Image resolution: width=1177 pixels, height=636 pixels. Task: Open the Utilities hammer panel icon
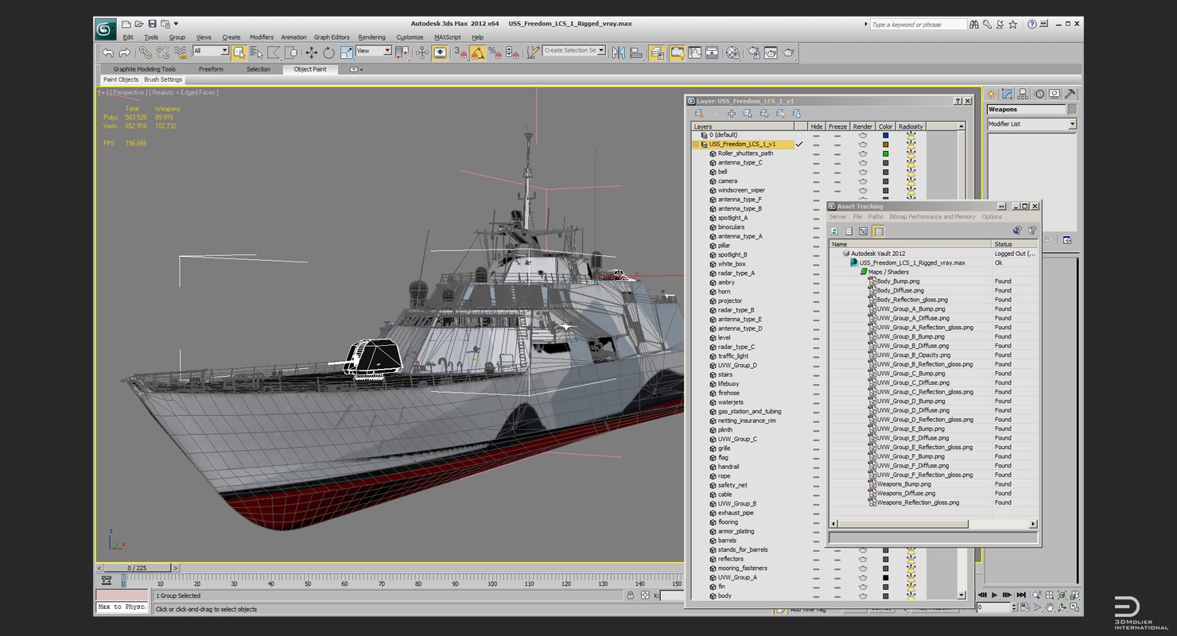tap(1070, 94)
